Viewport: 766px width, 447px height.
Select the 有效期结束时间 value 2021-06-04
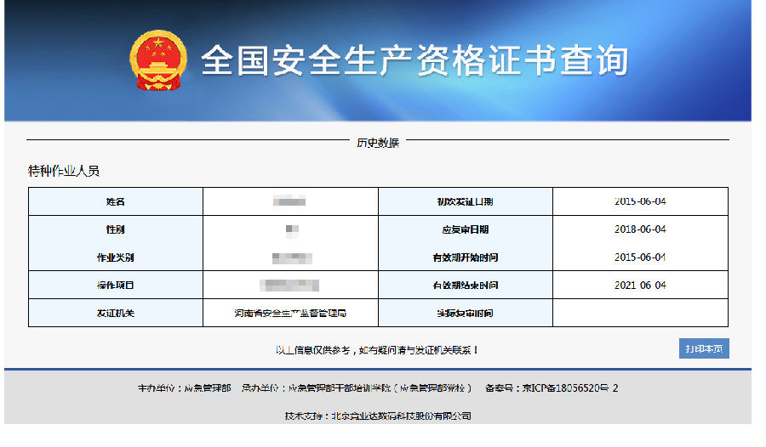(x=640, y=286)
